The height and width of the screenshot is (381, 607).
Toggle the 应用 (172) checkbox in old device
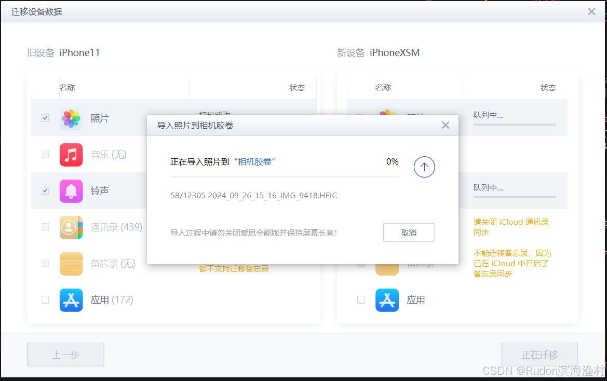click(x=45, y=300)
